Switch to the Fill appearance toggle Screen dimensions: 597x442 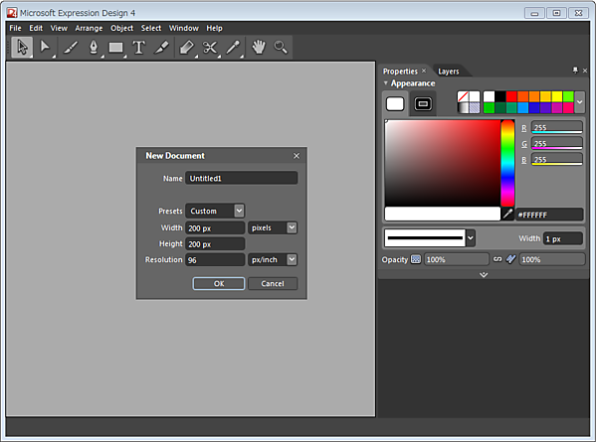[x=395, y=103]
